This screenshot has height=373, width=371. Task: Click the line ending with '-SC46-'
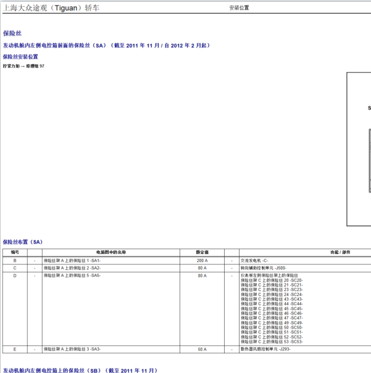pos(272,313)
